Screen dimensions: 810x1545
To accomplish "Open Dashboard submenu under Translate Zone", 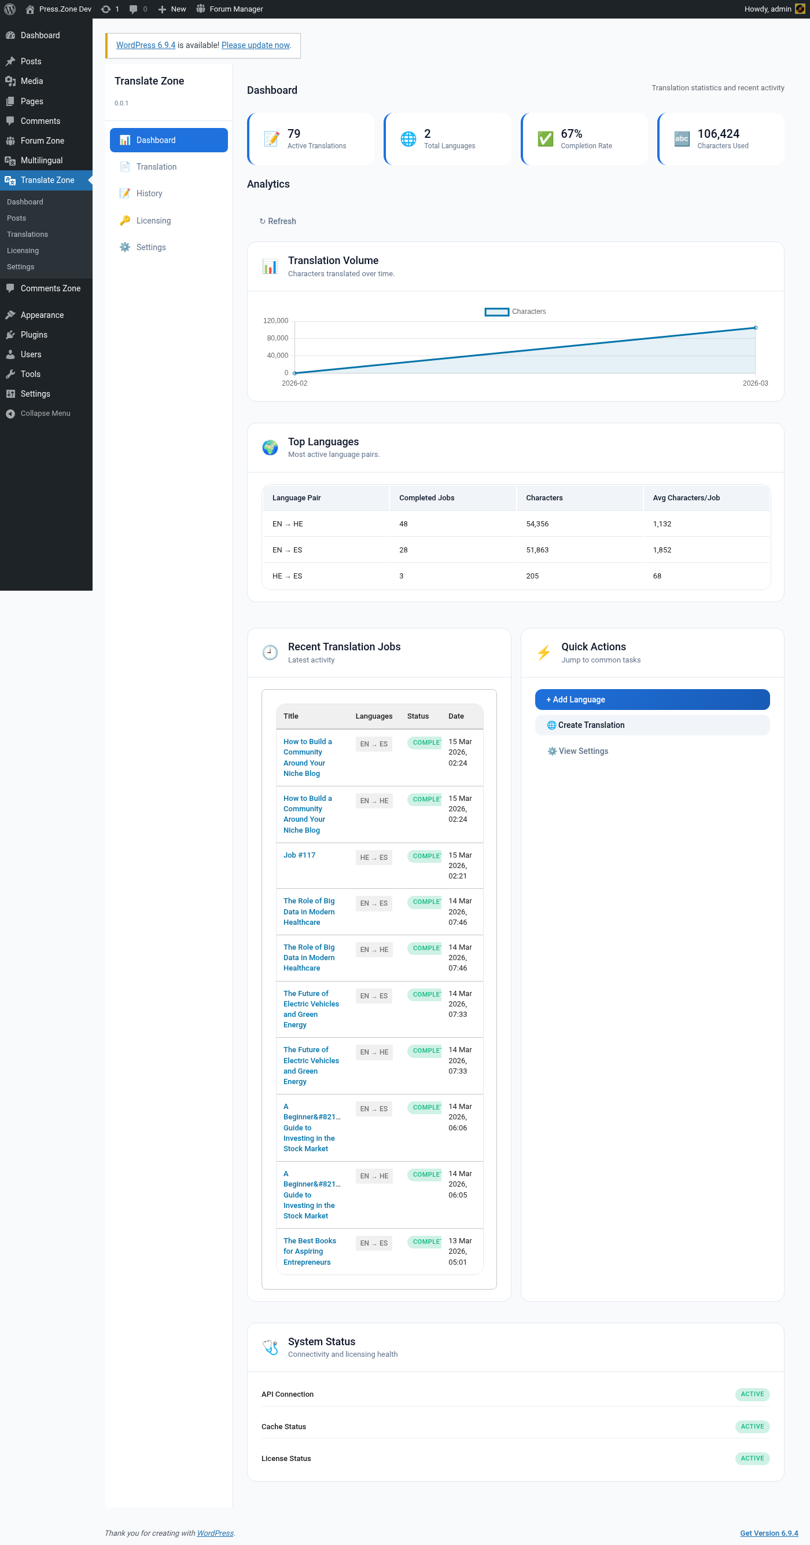I will (24, 202).
